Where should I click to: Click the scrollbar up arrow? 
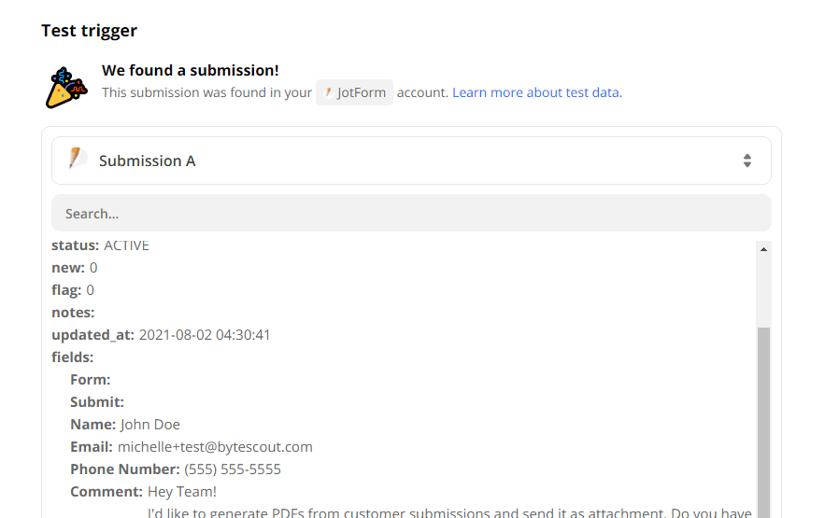pyautogui.click(x=764, y=249)
